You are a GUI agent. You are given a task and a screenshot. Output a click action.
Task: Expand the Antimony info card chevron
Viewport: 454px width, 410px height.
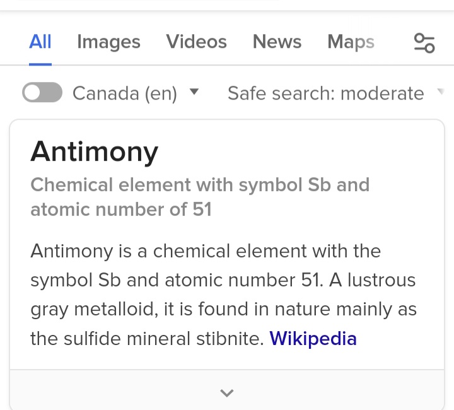tap(227, 393)
